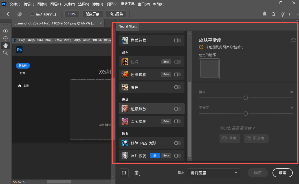Select the zoom out tool
This screenshot has height=184, width=299.
click(5, 38)
